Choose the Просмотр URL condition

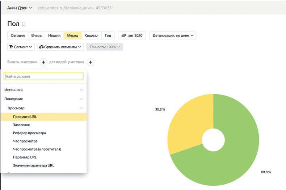(x=25, y=117)
